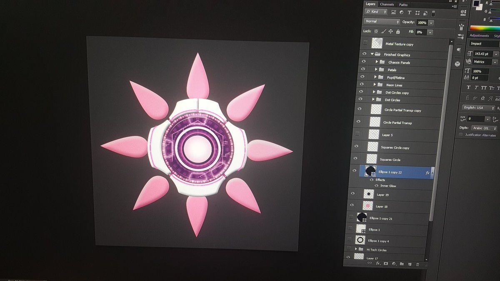This screenshot has height=281, width=500.
Task: Filter layers by pixel layer type
Action: (x=394, y=12)
